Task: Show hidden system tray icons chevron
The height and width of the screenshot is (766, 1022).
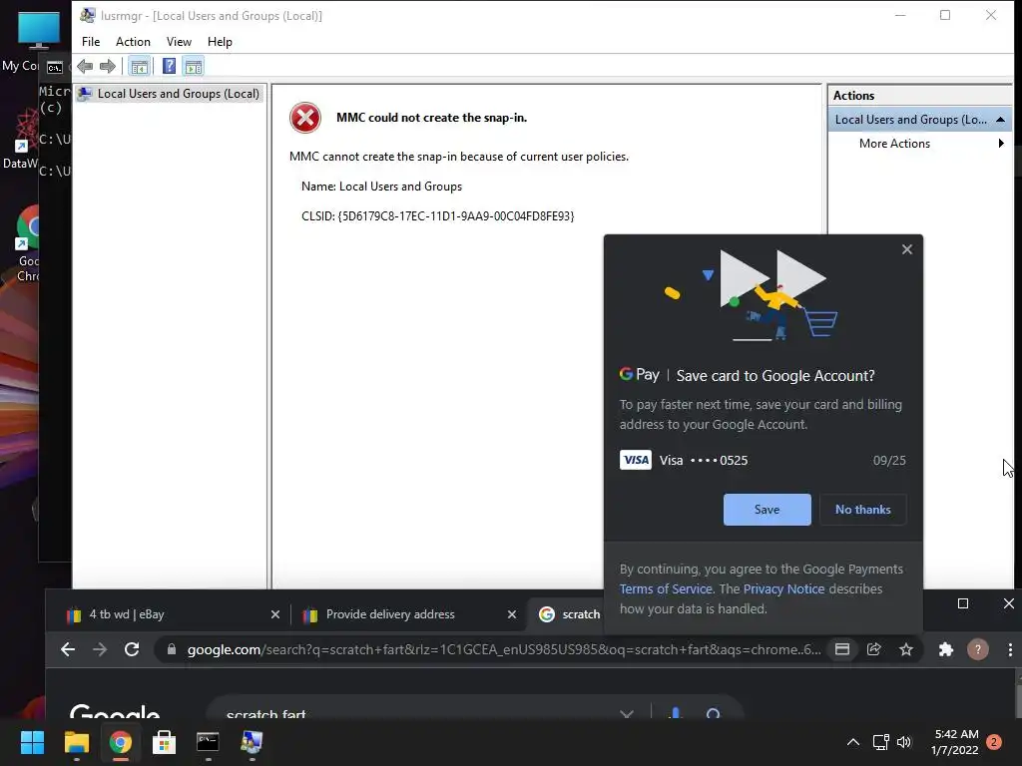Action: click(x=852, y=742)
